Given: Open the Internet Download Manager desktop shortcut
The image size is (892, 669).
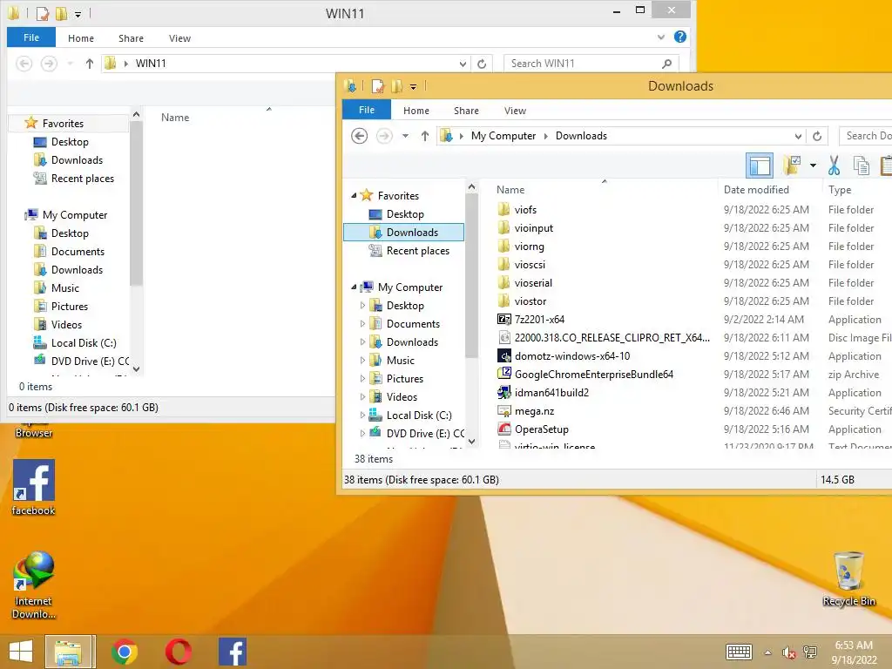Looking at the screenshot, I should (34, 585).
